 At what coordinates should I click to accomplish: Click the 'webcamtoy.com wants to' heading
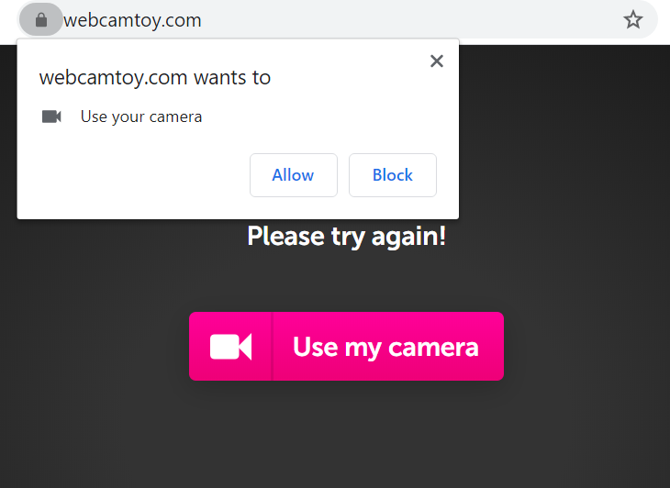[x=155, y=78]
